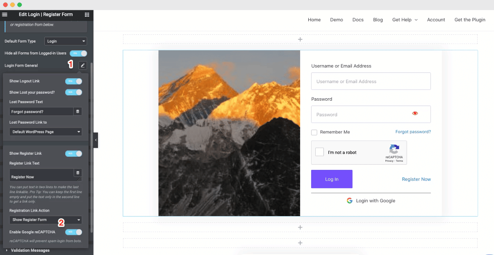Check the I'm not a robot box

[x=320, y=152]
